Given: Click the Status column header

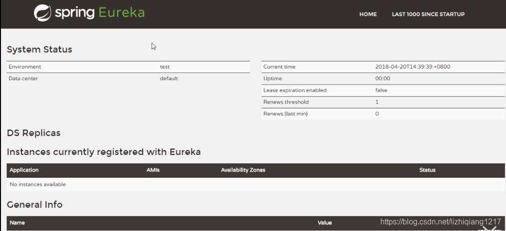Looking at the screenshot, I should pyautogui.click(x=427, y=170).
